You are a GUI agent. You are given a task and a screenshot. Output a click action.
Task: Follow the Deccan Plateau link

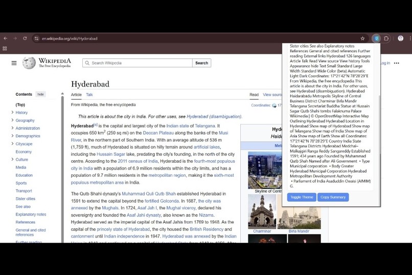tap(158, 133)
